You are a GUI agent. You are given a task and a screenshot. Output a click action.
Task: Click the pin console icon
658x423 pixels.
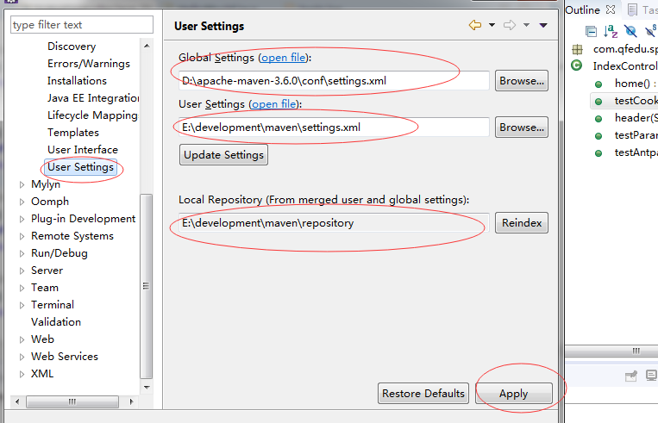(x=630, y=376)
